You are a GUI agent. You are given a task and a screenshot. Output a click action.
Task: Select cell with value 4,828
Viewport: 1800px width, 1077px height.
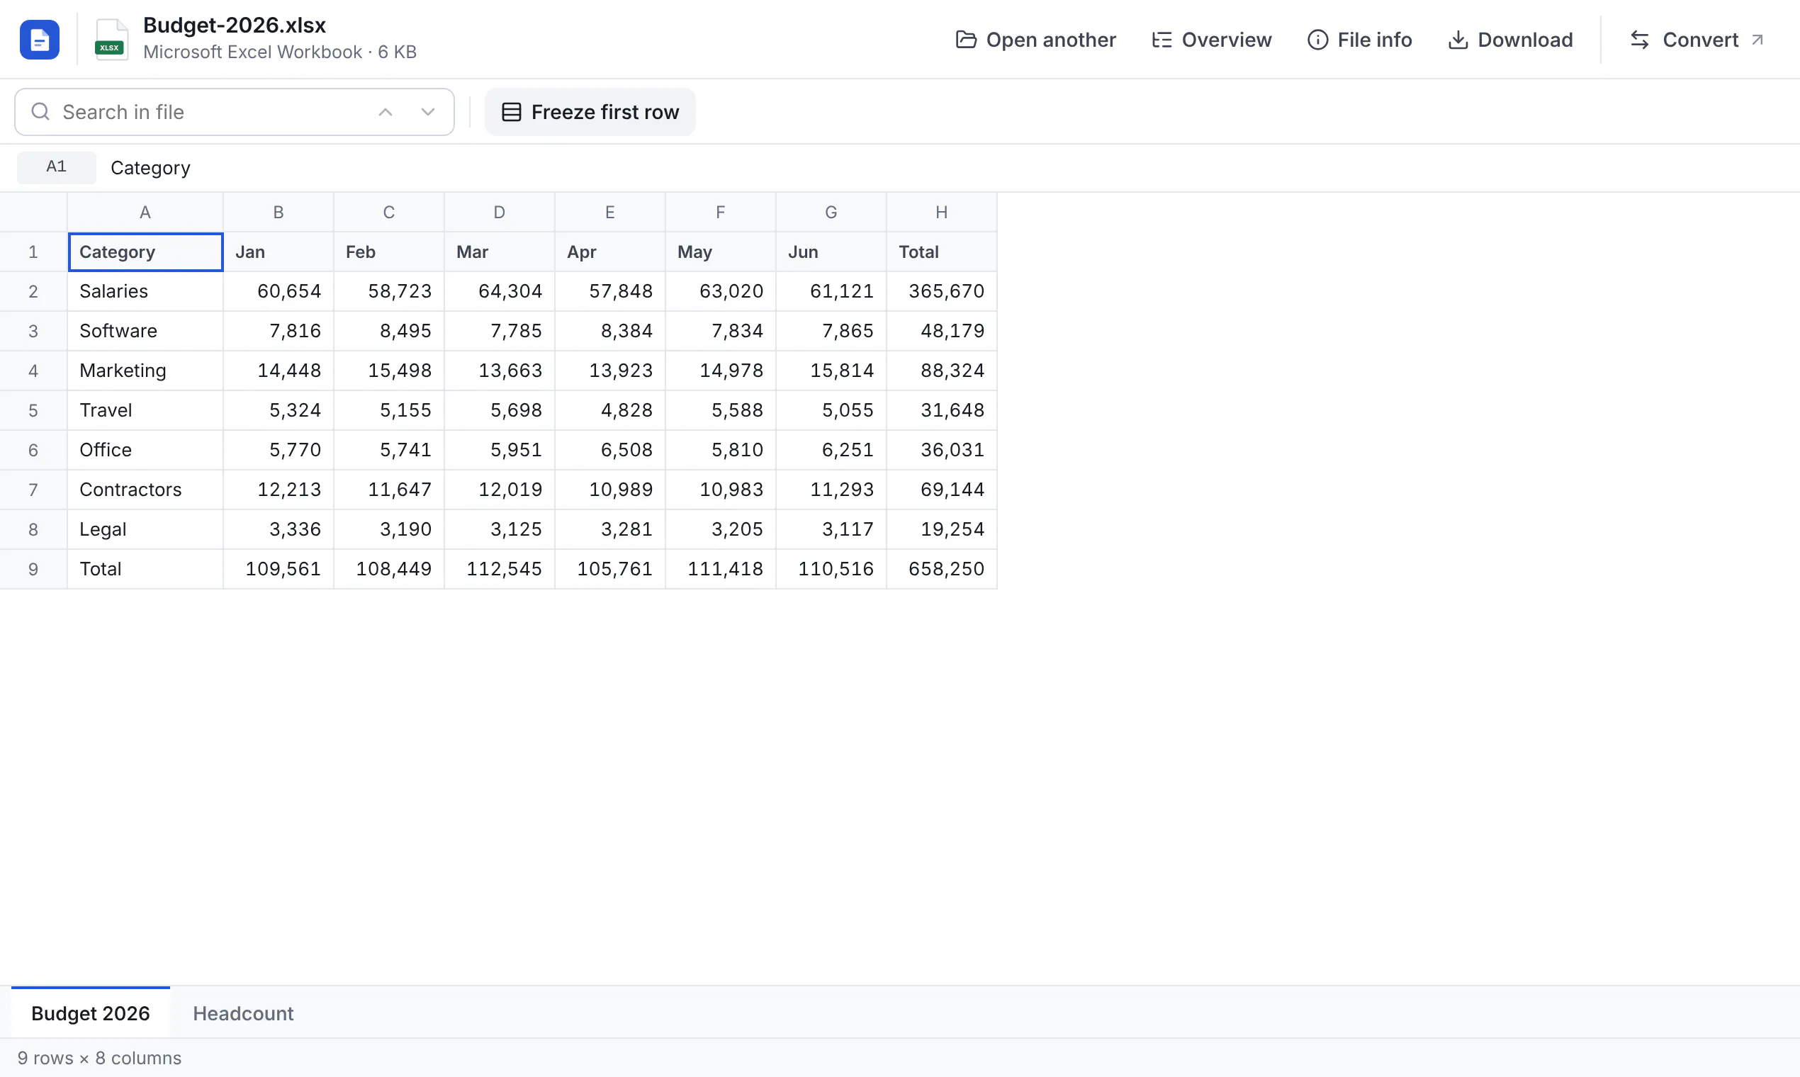610,410
